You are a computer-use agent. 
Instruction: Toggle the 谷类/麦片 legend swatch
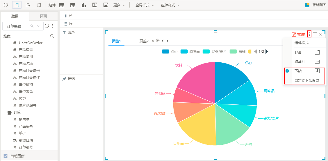(206, 52)
